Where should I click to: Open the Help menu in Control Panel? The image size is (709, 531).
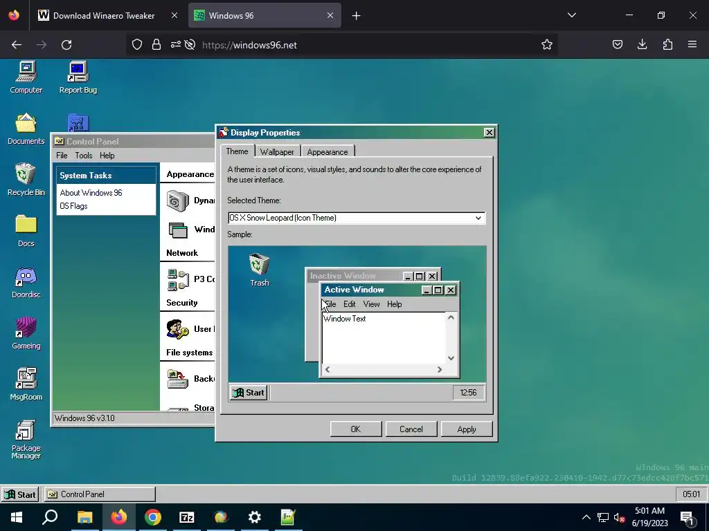click(107, 156)
